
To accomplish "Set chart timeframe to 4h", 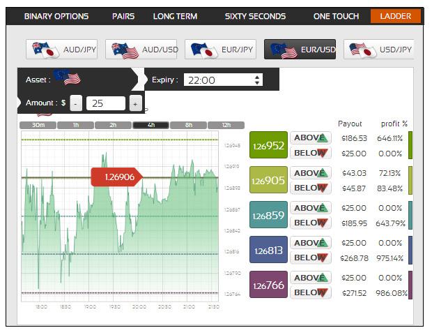I will [151, 126].
